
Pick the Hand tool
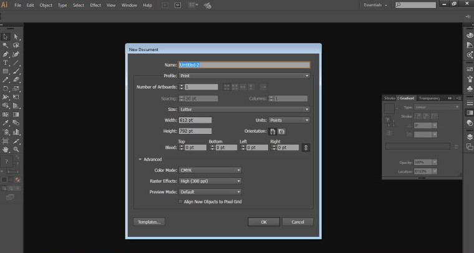6,150
